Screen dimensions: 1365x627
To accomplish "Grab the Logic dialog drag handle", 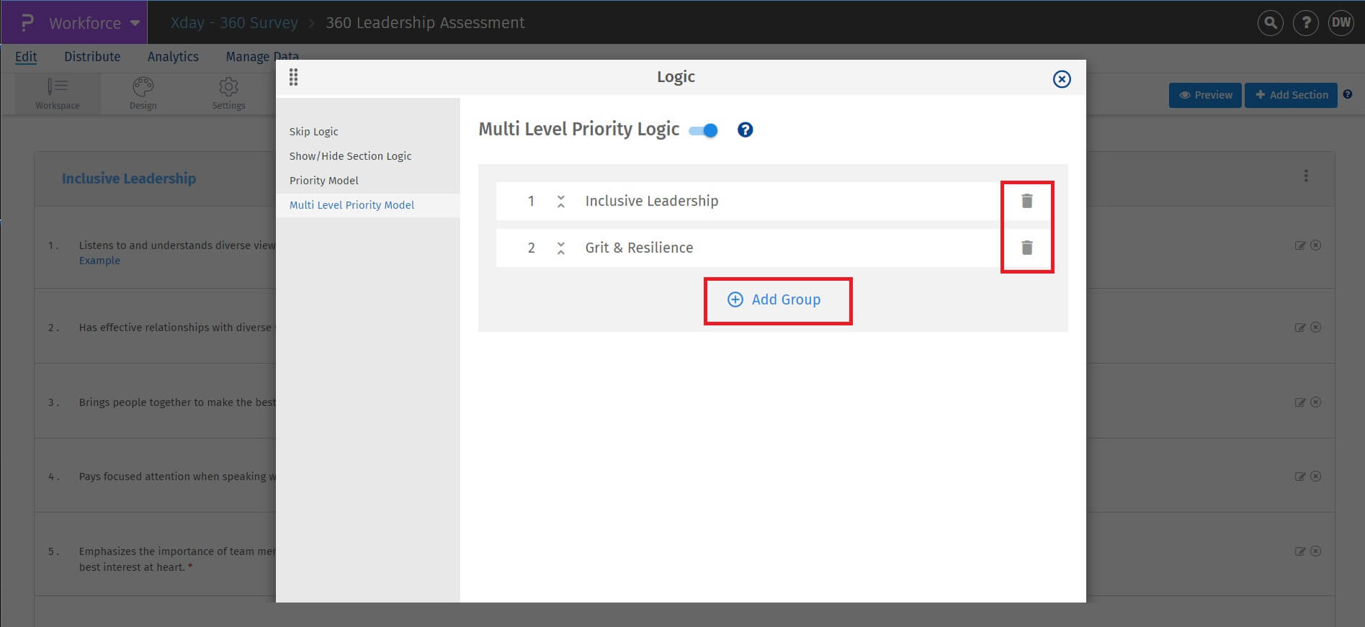I will (293, 77).
